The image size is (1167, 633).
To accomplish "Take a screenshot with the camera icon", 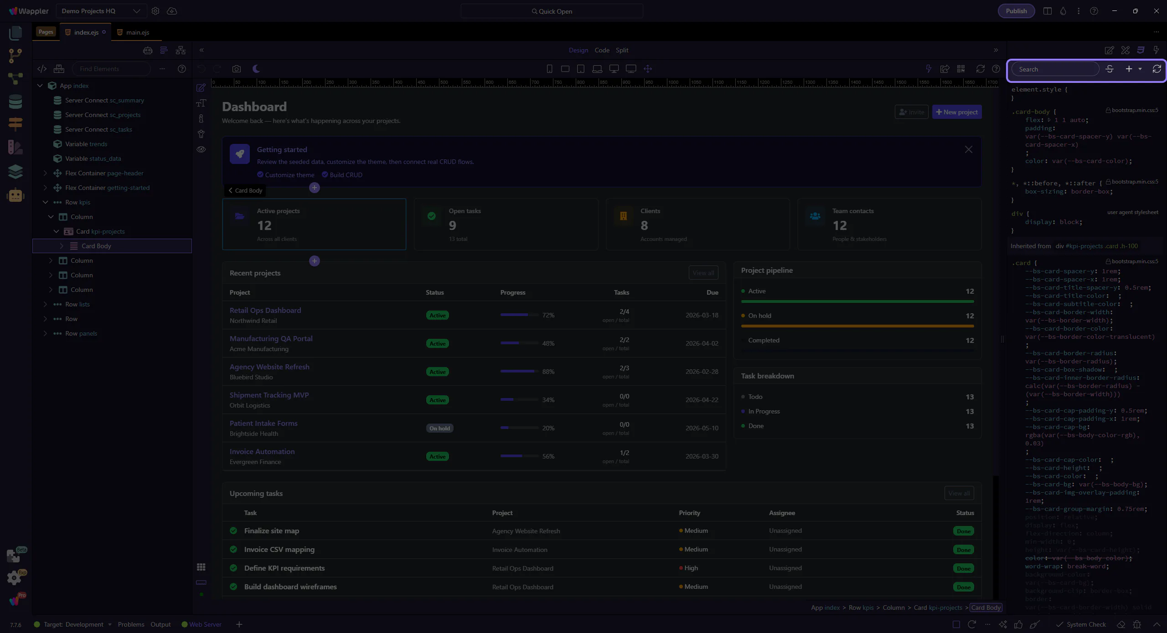I will (236, 69).
